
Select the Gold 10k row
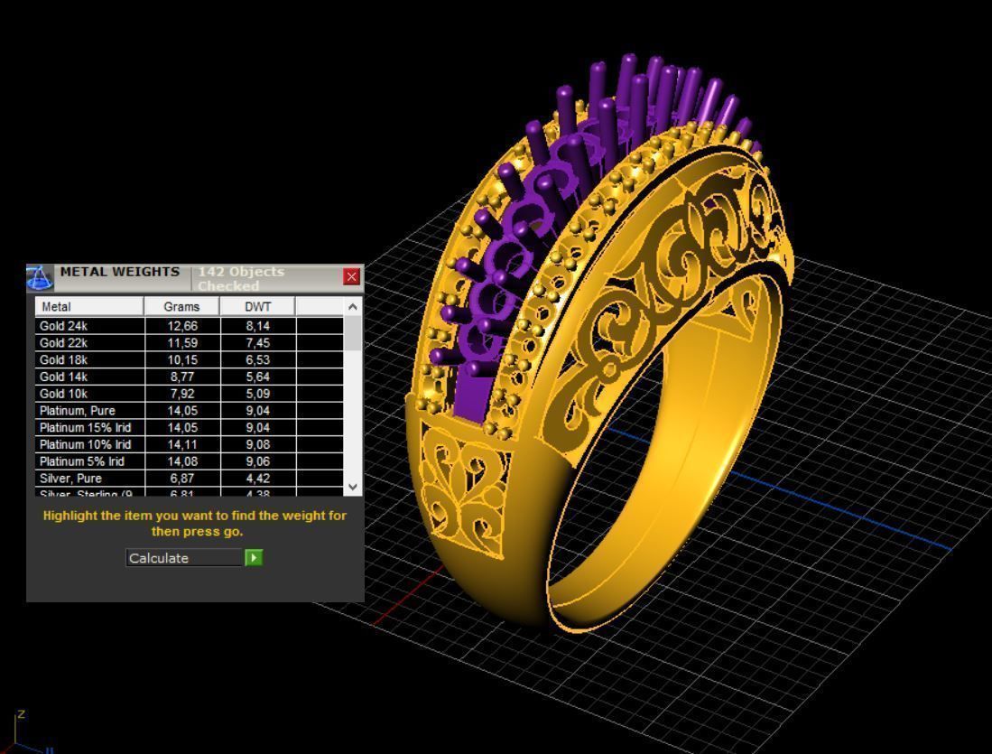[x=190, y=394]
